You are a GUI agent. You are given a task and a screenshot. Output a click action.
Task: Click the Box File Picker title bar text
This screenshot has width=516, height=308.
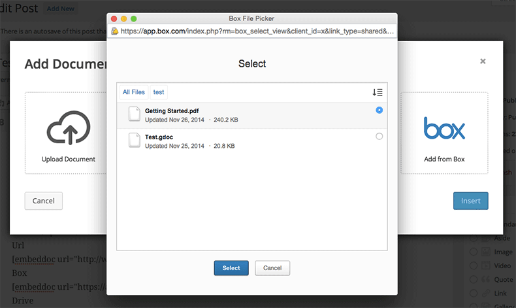(x=251, y=18)
